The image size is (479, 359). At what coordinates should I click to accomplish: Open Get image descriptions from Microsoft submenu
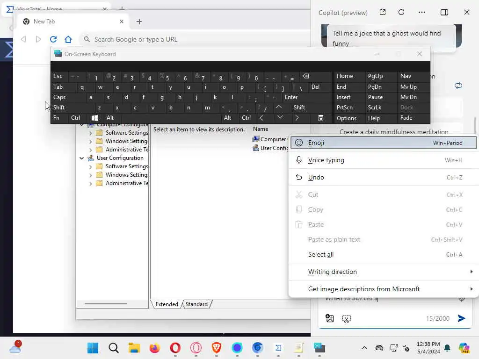384,289
